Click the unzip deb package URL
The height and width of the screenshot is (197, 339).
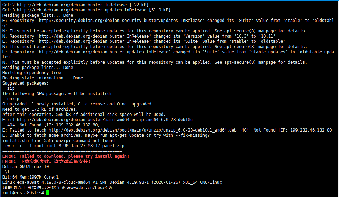click(x=142, y=130)
